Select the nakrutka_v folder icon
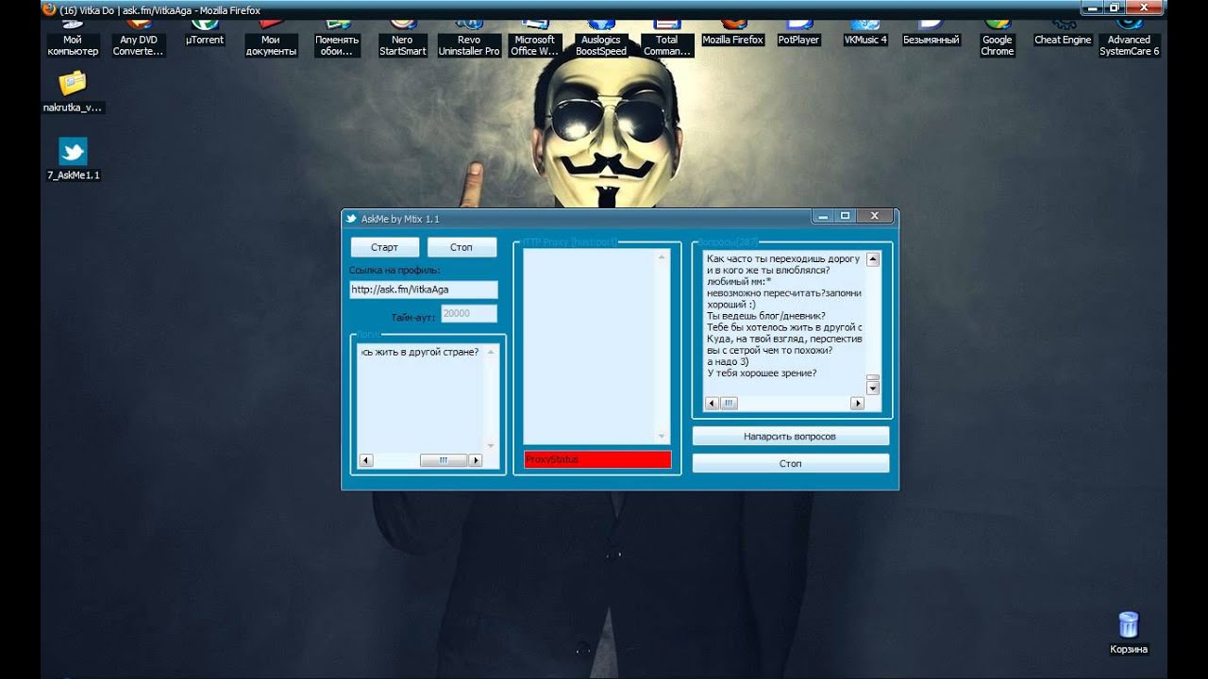1208x679 pixels. pyautogui.click(x=73, y=91)
